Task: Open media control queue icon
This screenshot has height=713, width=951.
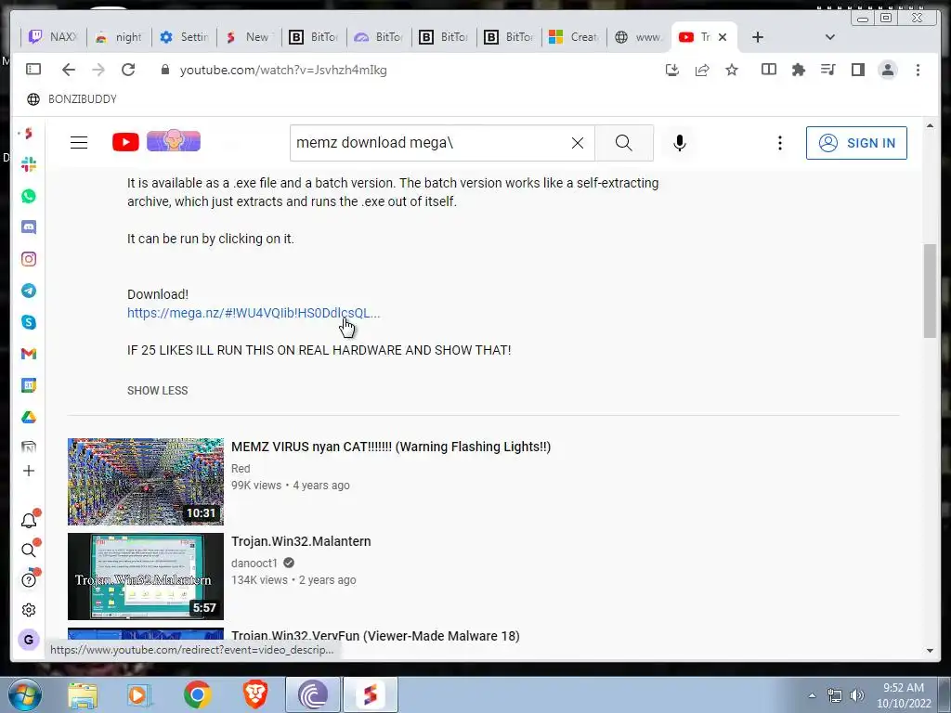Action: [827, 70]
